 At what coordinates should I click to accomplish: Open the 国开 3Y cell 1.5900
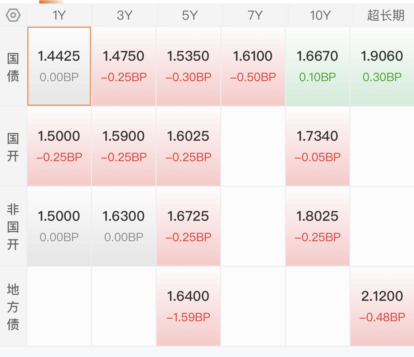point(124,146)
